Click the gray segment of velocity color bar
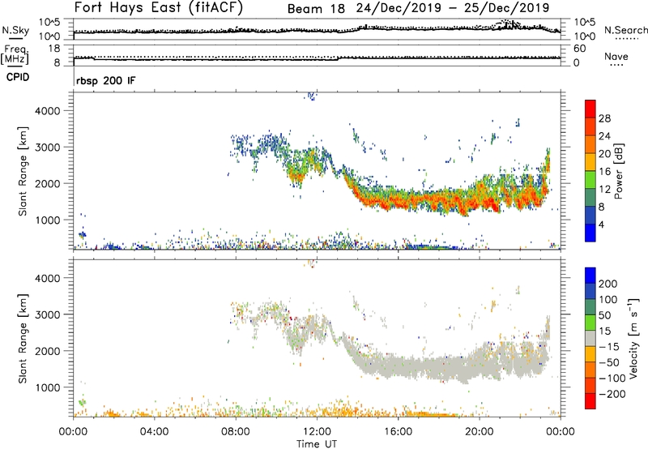This screenshot has width=648, height=449. (x=590, y=338)
